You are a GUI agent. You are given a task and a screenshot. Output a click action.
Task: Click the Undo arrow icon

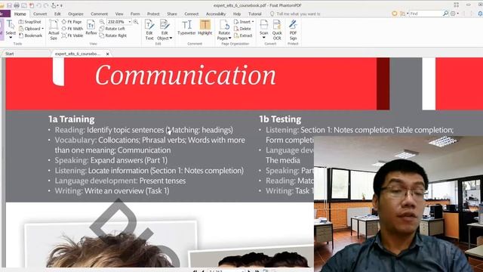point(38,5)
